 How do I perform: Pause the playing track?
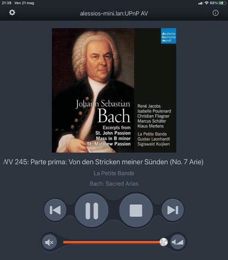click(92, 211)
